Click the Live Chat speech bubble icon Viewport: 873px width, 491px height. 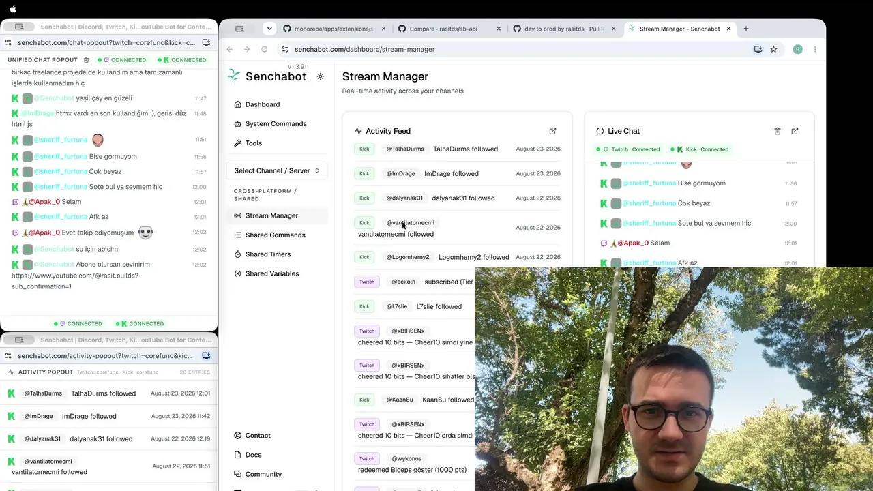(600, 131)
